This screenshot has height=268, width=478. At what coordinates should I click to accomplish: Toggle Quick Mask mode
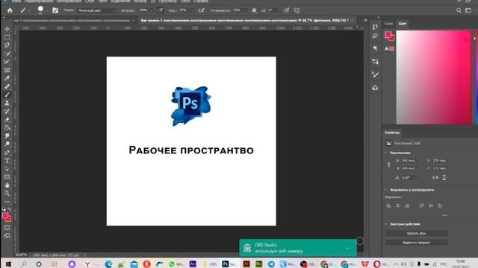(7, 228)
